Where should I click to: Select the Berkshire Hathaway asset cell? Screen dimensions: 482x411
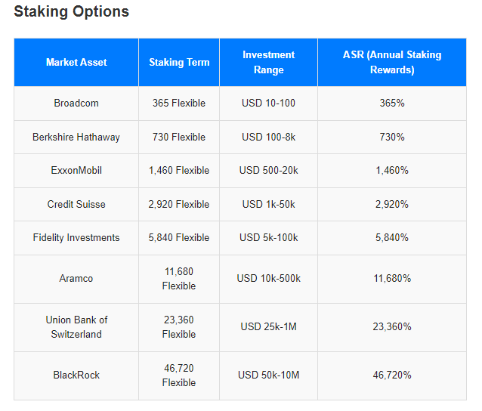76,137
